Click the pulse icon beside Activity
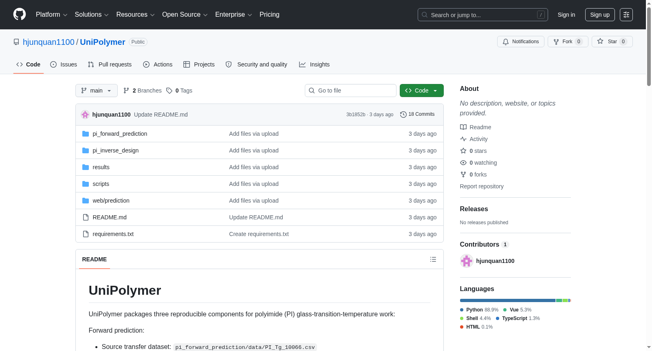652x351 pixels. click(x=463, y=139)
